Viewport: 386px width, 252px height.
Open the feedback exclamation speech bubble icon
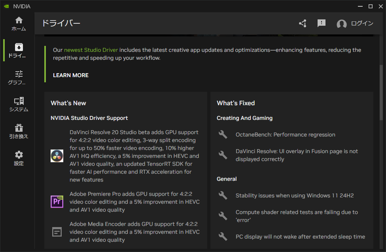point(321,23)
